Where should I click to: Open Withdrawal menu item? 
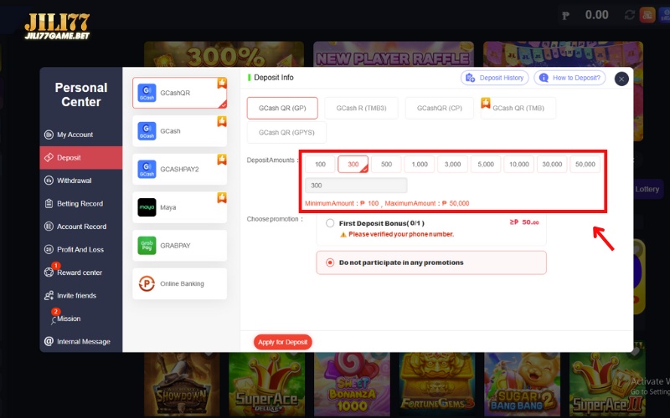[x=81, y=181]
